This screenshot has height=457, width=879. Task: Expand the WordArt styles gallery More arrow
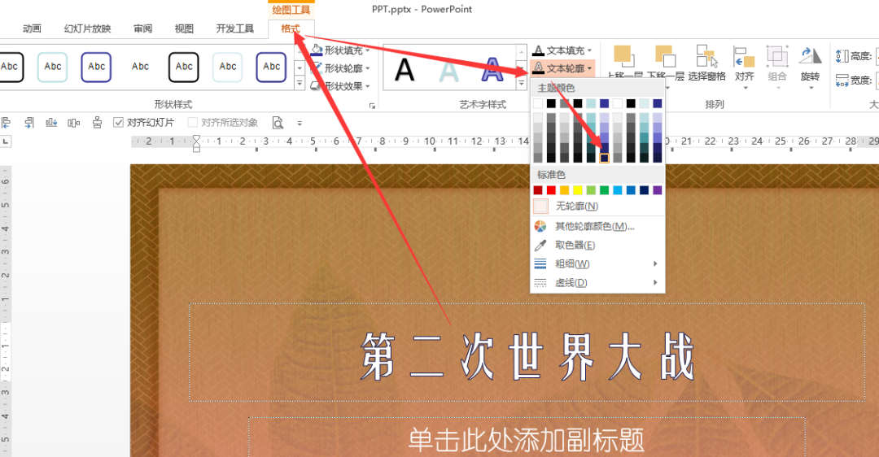point(522,84)
